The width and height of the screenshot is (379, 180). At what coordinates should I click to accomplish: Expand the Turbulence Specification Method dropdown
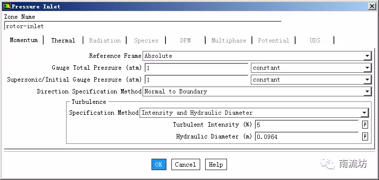[254, 113]
